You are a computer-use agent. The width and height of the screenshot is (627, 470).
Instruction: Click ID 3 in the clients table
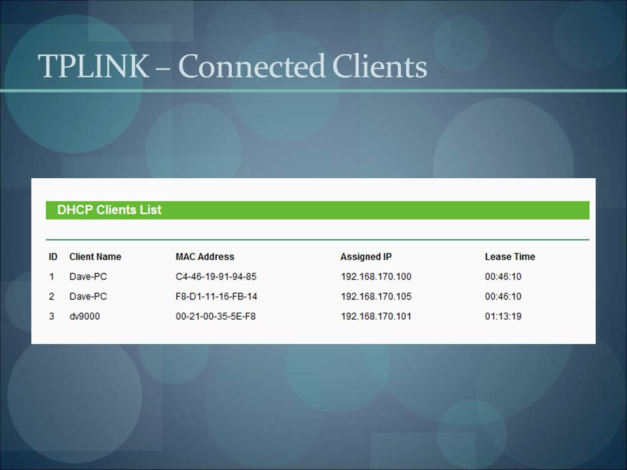[x=52, y=317]
